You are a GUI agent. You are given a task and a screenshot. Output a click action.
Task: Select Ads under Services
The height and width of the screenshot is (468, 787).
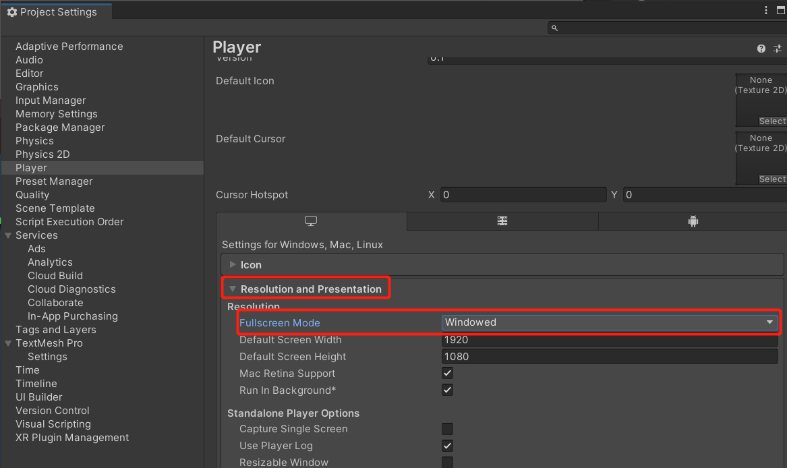click(36, 249)
